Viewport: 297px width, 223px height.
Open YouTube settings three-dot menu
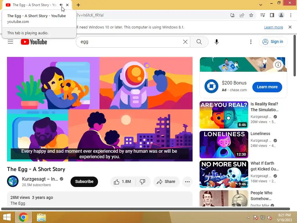[251, 42]
